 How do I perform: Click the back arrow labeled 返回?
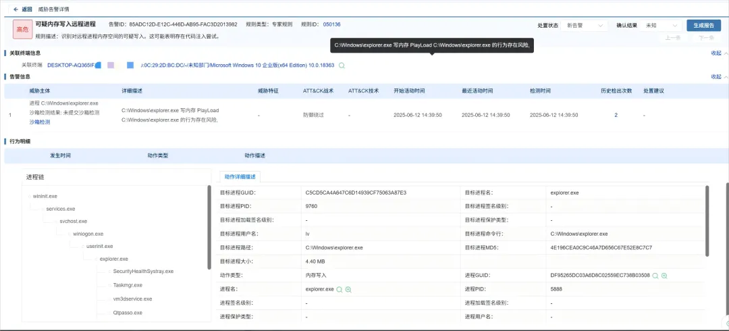coord(16,9)
